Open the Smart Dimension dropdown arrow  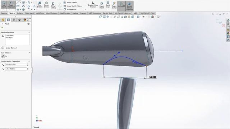point(11,10)
